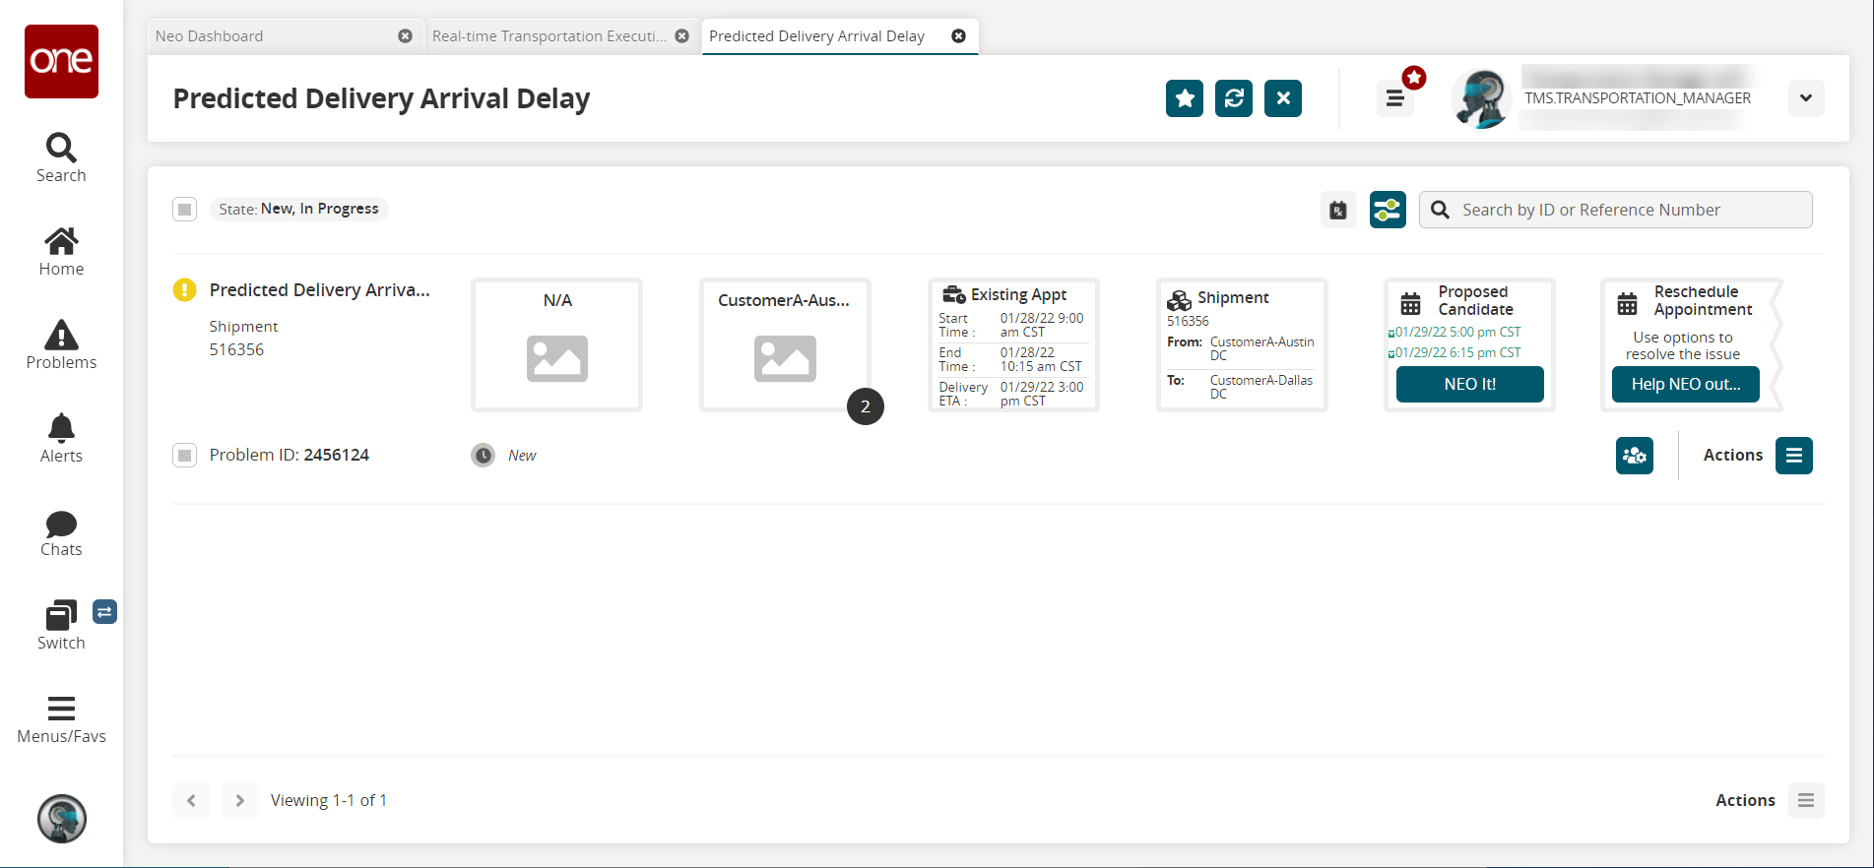
Task: Open the bottom Actions menu in footer
Action: coord(1806,800)
